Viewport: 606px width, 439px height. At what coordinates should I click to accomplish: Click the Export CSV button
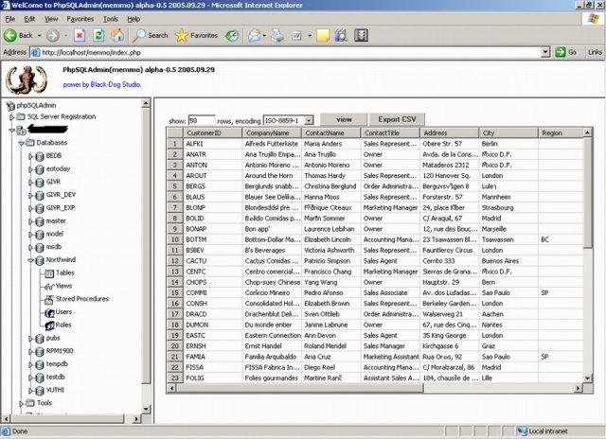tap(397, 120)
